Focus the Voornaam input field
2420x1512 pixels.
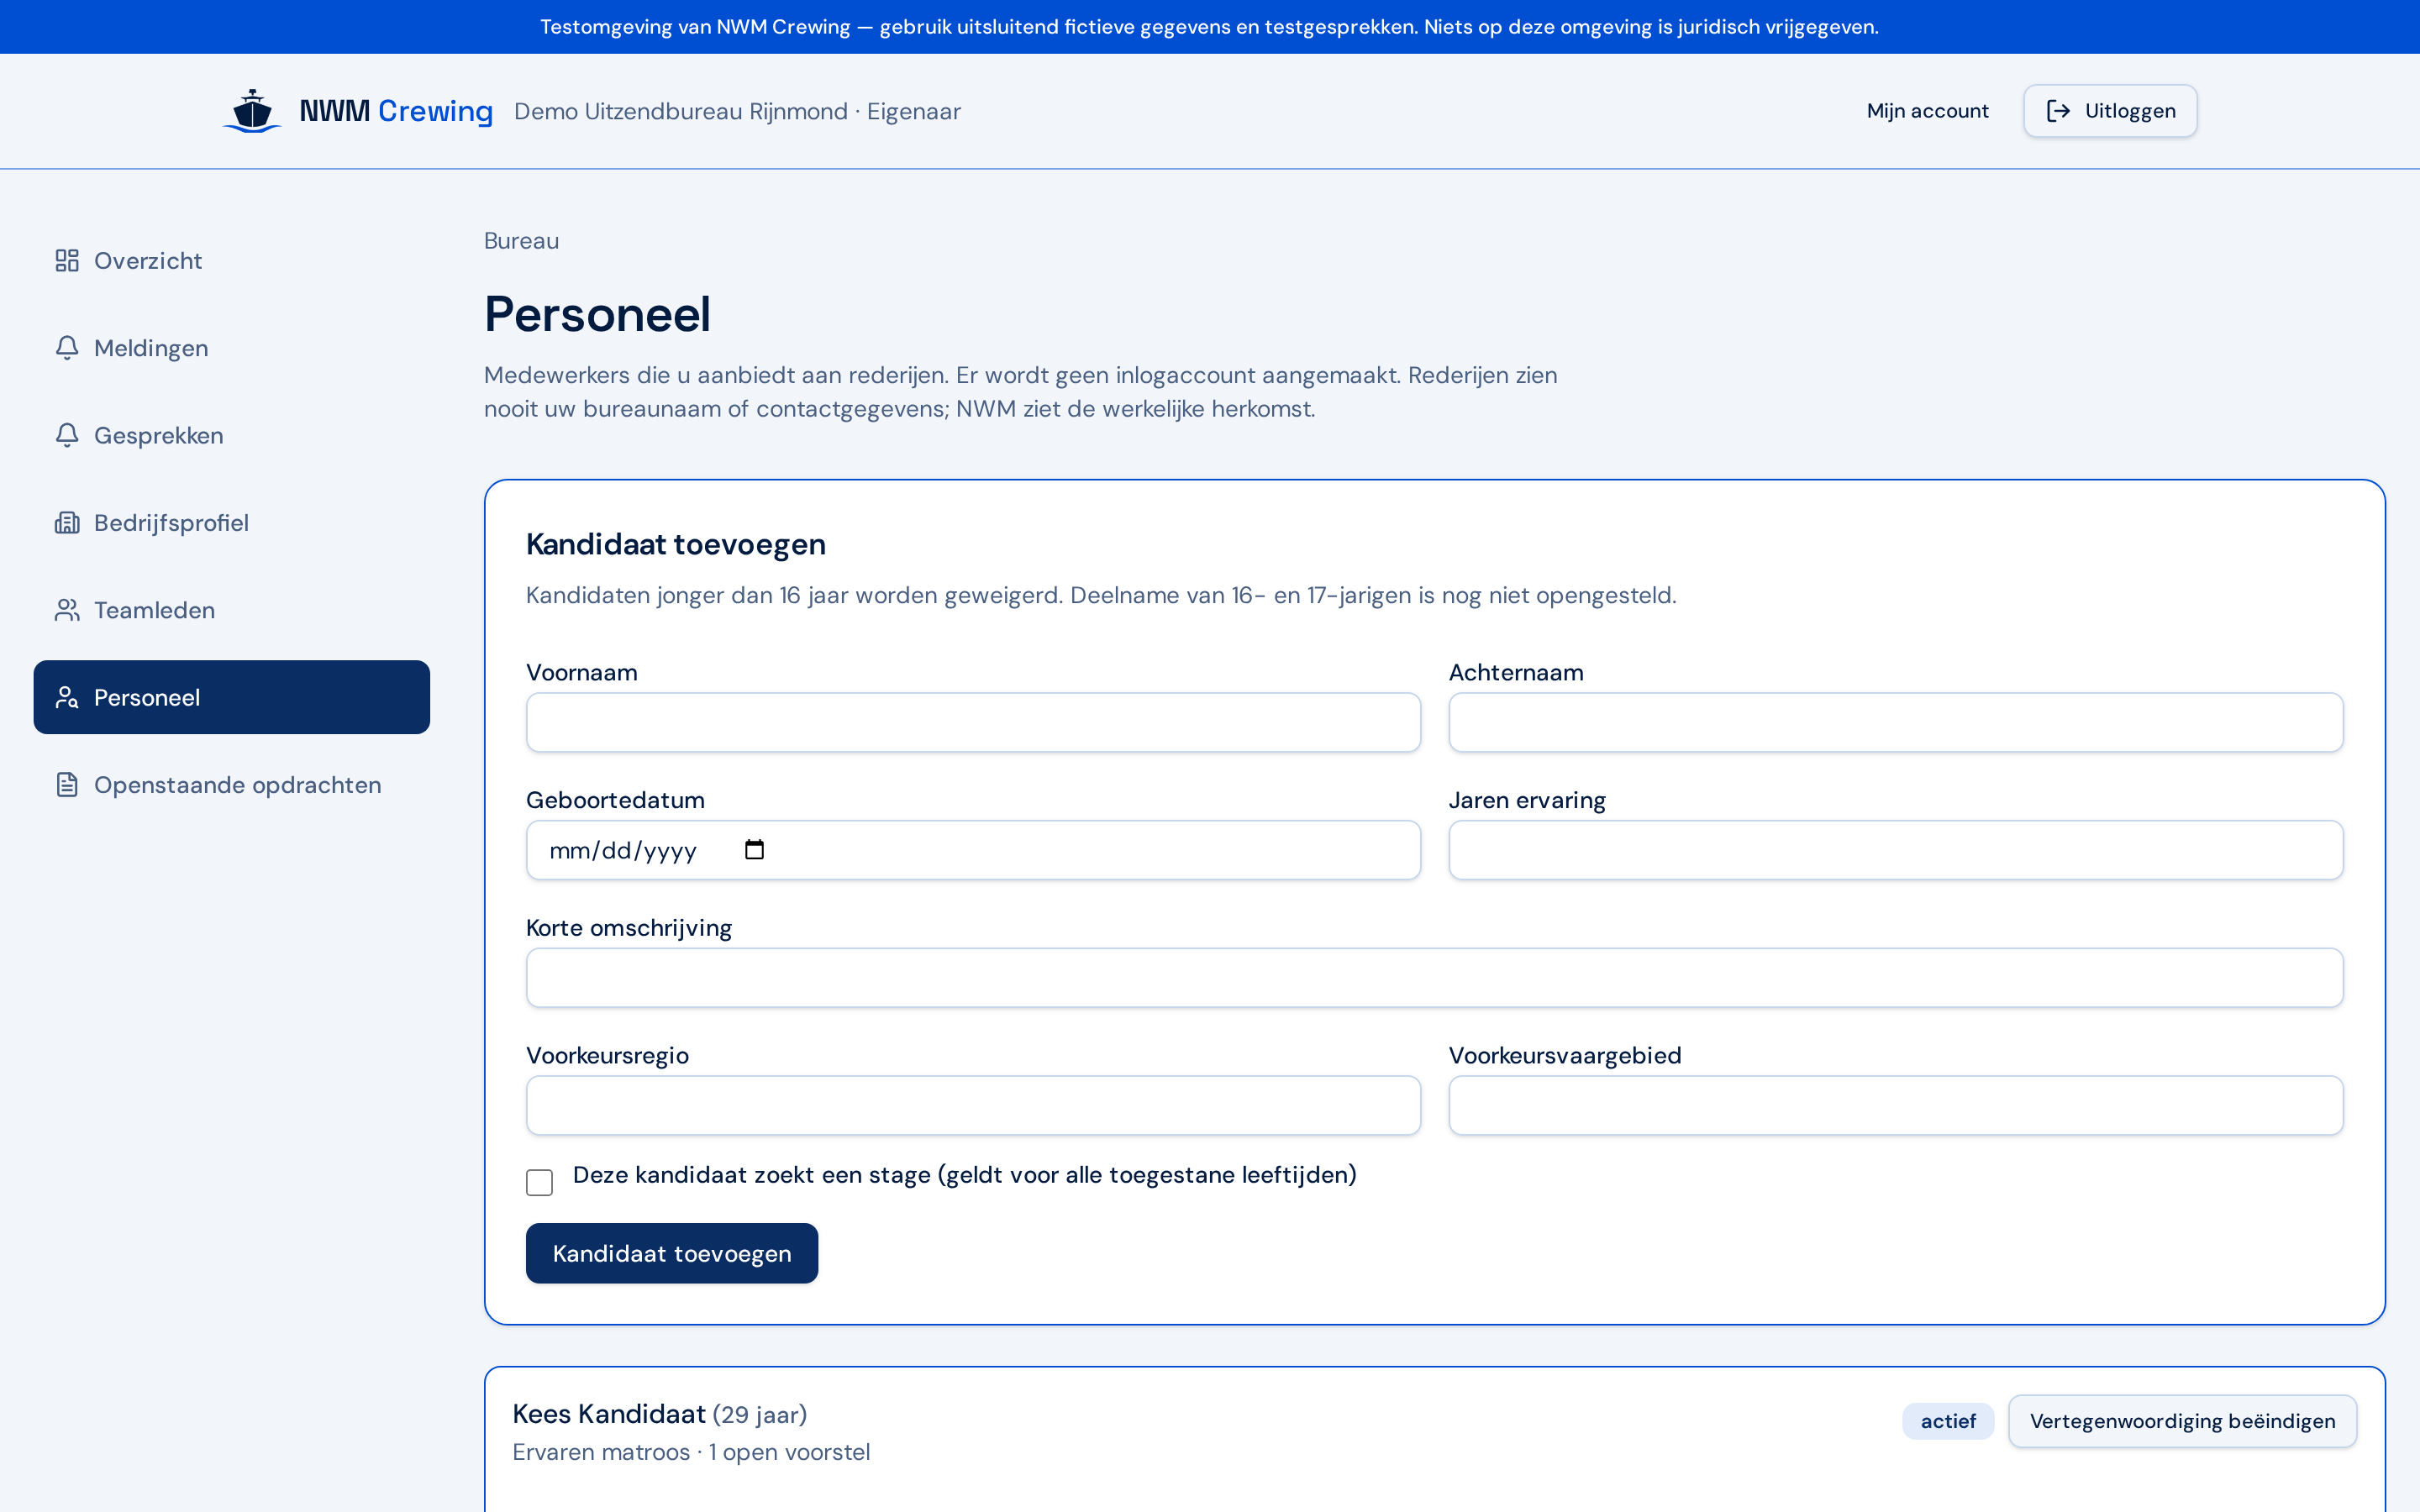[x=973, y=722]
